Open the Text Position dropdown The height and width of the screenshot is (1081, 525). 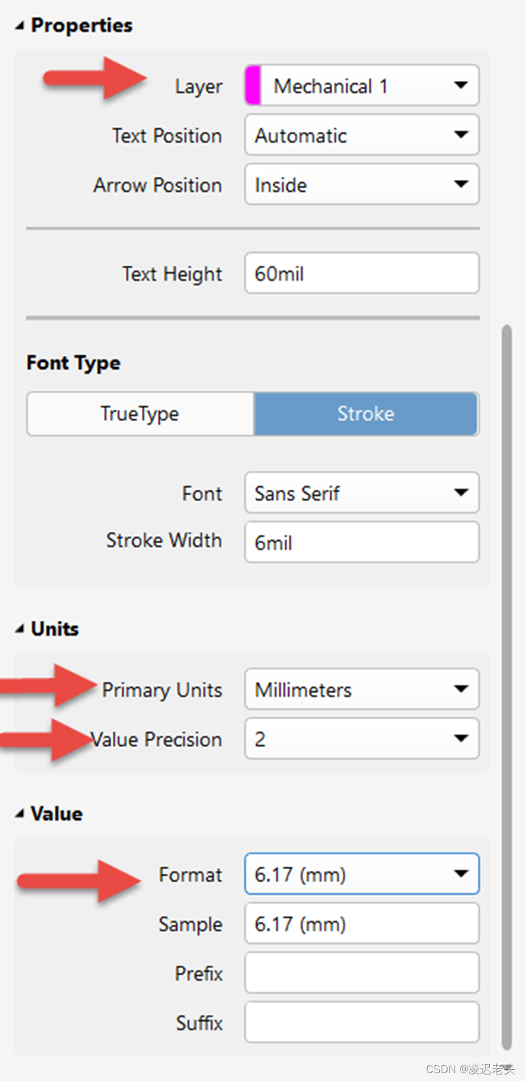(362, 135)
